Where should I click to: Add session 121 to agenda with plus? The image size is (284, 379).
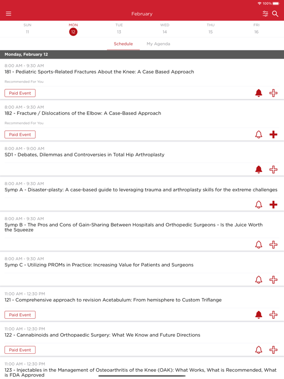coord(273,315)
